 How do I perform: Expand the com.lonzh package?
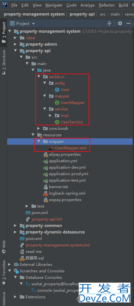click(39, 129)
